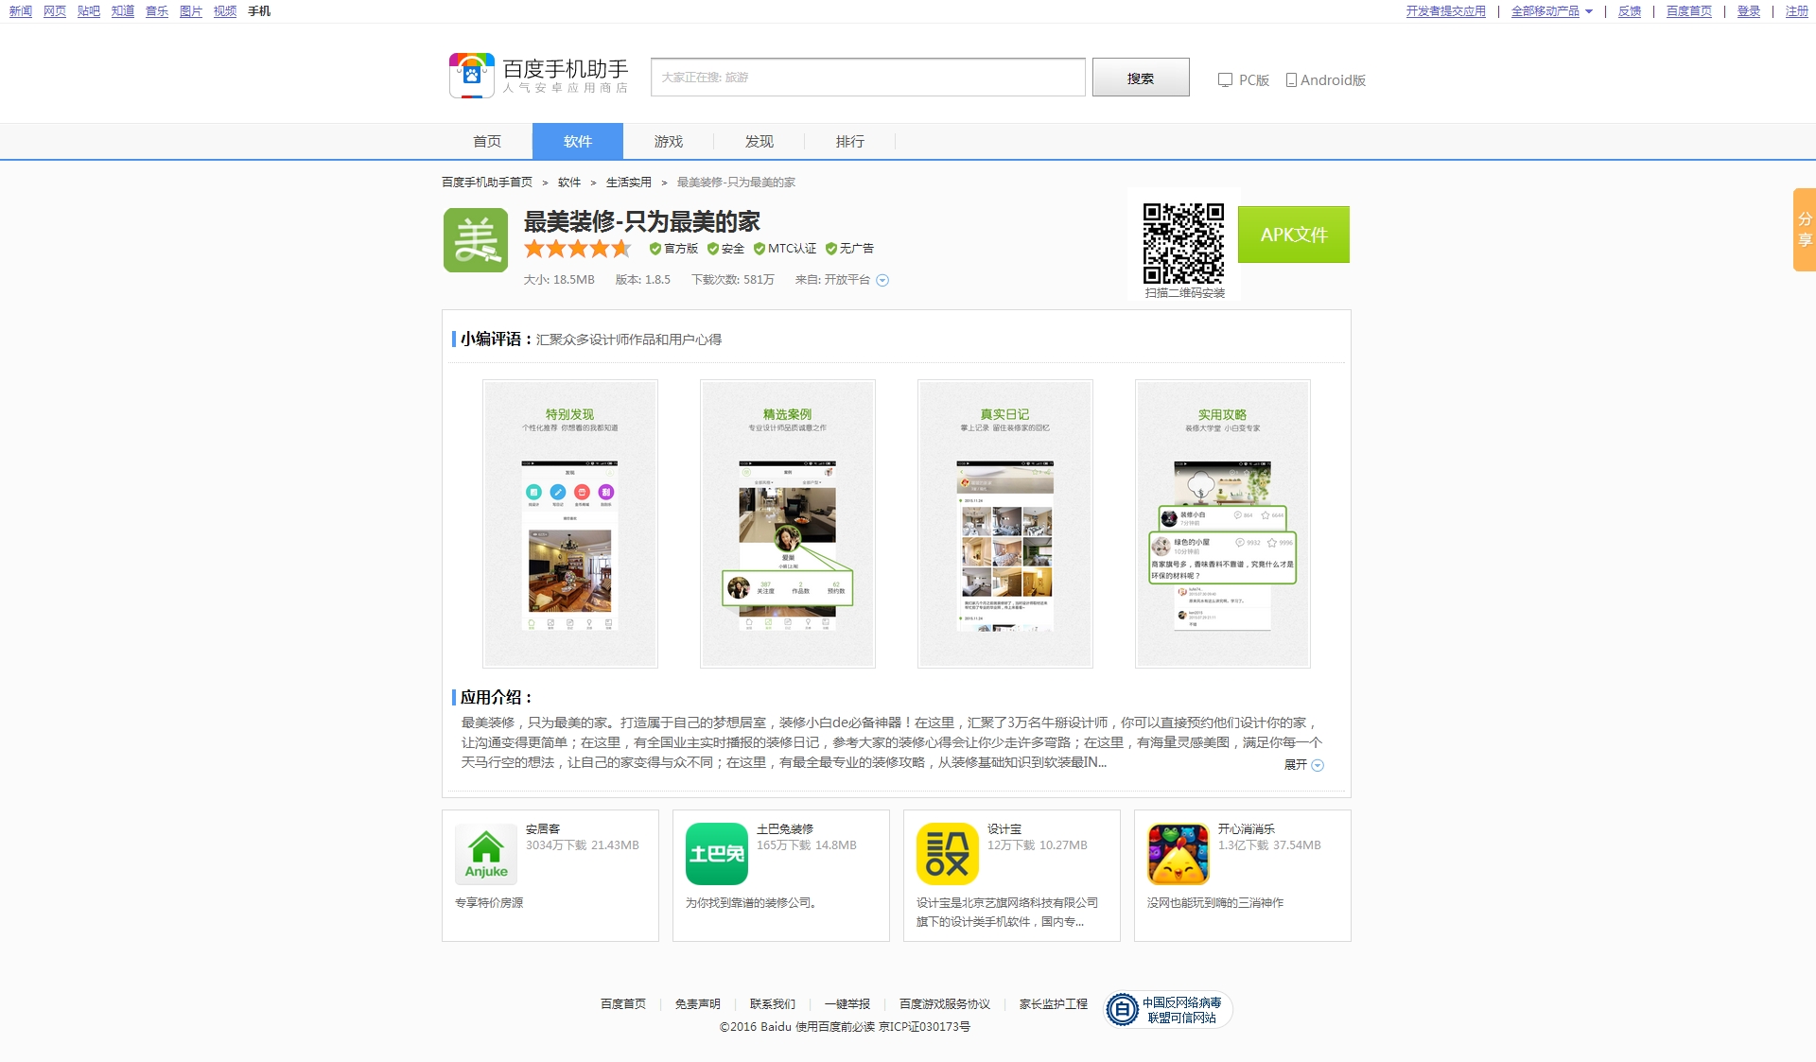Click the MTC认证 badge

(x=785, y=249)
